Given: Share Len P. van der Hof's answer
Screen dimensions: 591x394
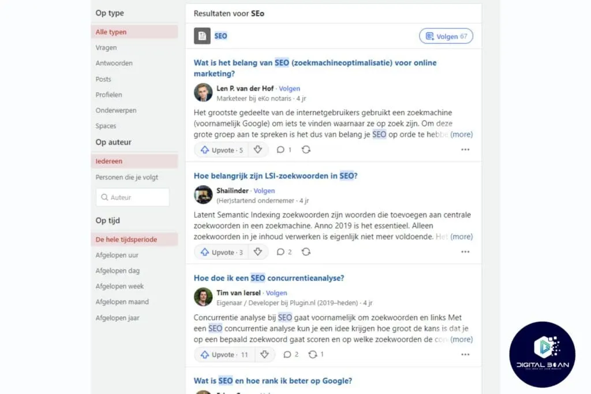Looking at the screenshot, I should [306, 150].
